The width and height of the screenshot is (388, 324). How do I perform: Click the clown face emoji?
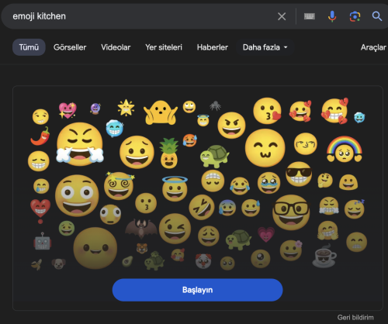pos(203,260)
